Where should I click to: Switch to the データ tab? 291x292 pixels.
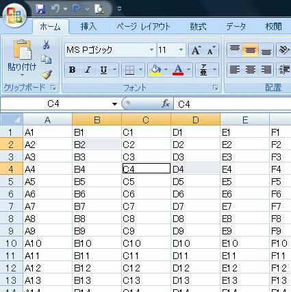pos(236,27)
